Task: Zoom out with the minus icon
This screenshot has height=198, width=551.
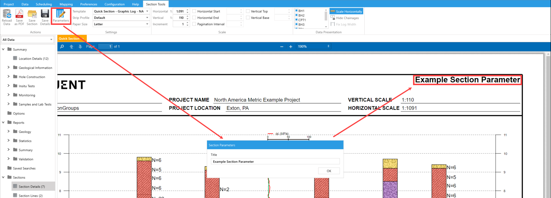Action: (x=282, y=47)
